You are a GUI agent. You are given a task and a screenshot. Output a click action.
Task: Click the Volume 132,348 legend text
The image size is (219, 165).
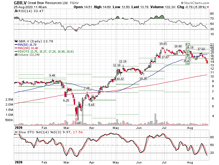click(29, 55)
